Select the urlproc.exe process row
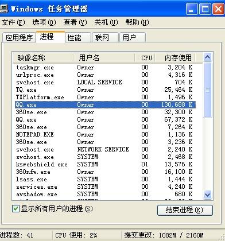This screenshot has width=225, height=241. (105, 75)
